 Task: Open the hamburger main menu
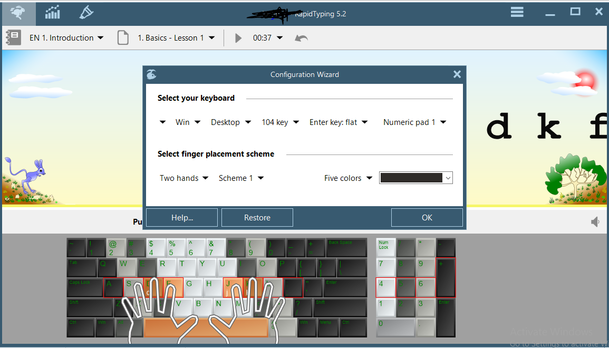[517, 12]
